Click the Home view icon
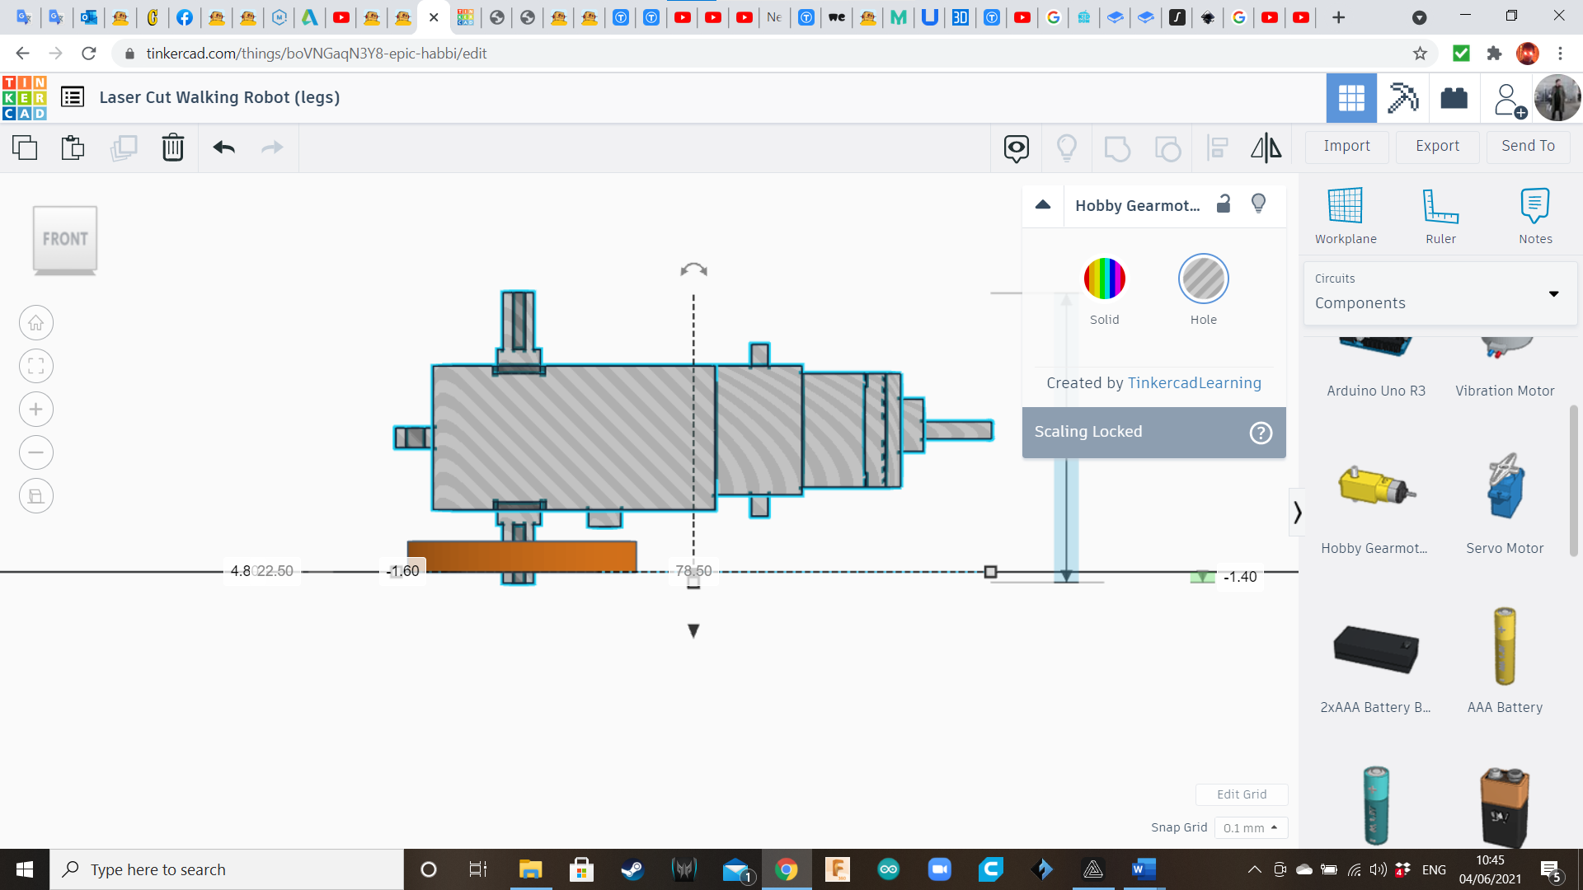Viewport: 1583px width, 890px height. (35, 322)
